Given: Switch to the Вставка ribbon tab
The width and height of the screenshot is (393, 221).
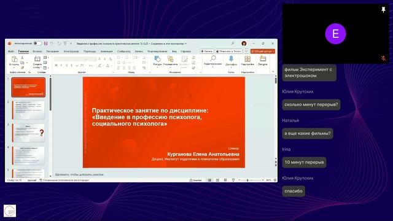Looking at the screenshot, I should pyautogui.click(x=37, y=51).
